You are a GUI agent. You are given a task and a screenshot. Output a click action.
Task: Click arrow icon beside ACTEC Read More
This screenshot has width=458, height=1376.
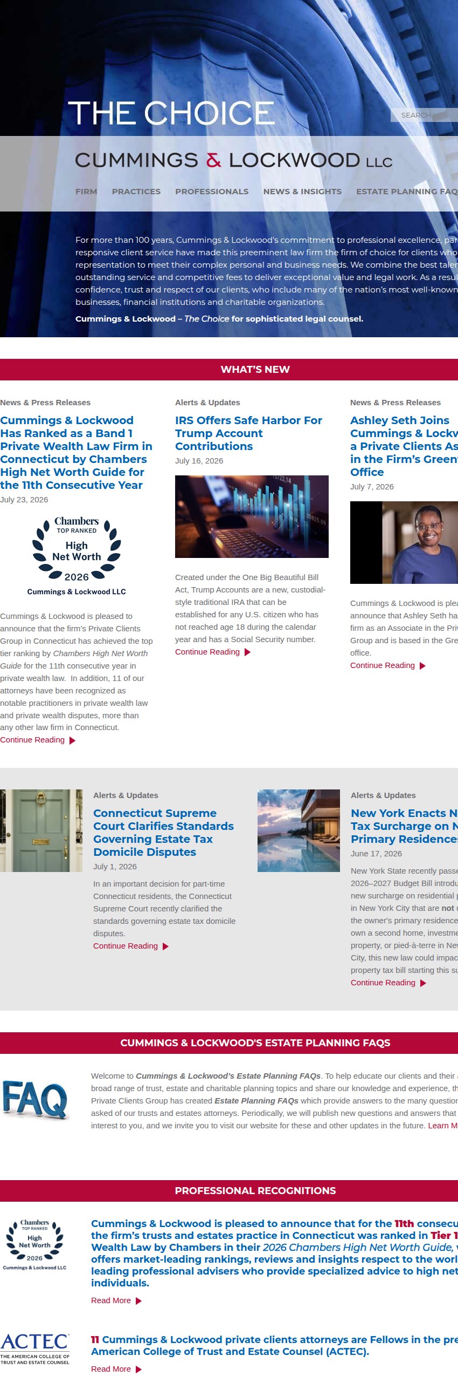click(138, 1370)
